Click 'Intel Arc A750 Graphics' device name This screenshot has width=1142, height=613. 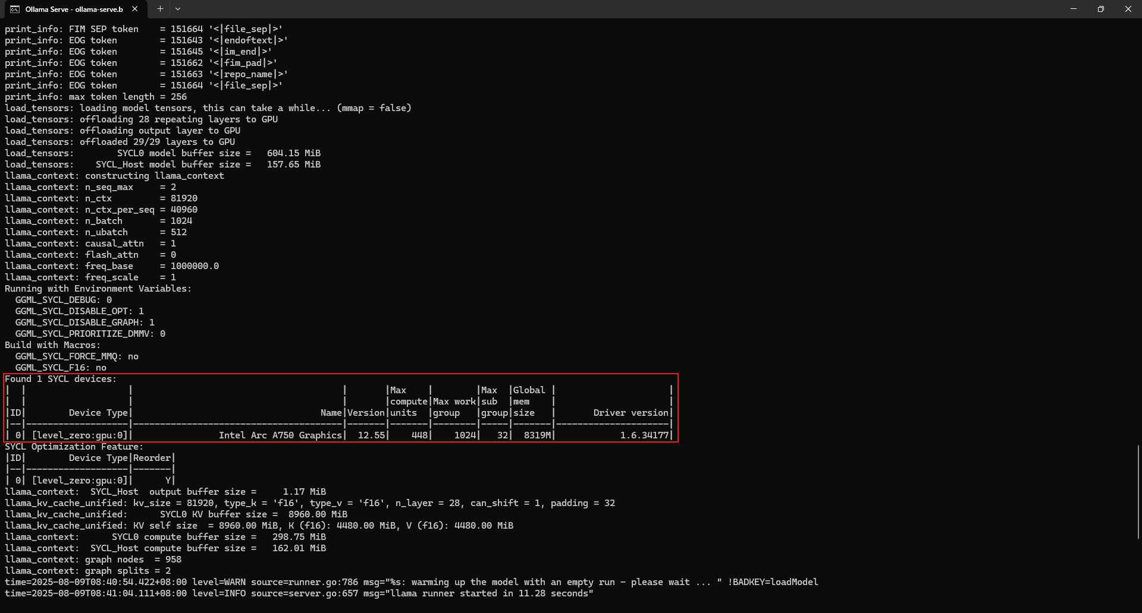coord(280,435)
